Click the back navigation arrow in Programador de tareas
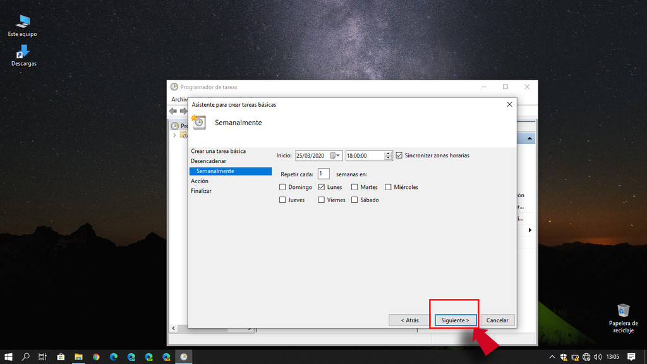Screen dimensions: 647x364 click(174, 111)
